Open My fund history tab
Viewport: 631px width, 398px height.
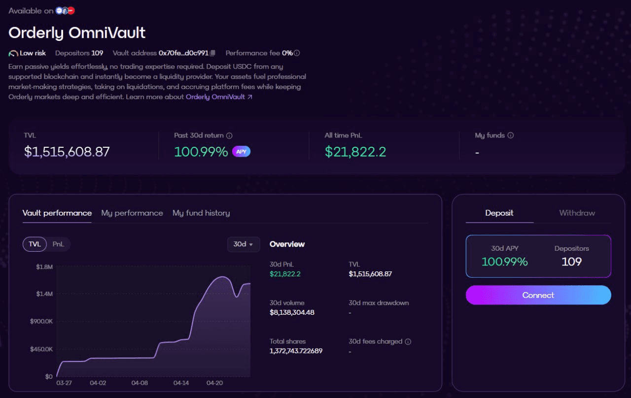coord(201,213)
